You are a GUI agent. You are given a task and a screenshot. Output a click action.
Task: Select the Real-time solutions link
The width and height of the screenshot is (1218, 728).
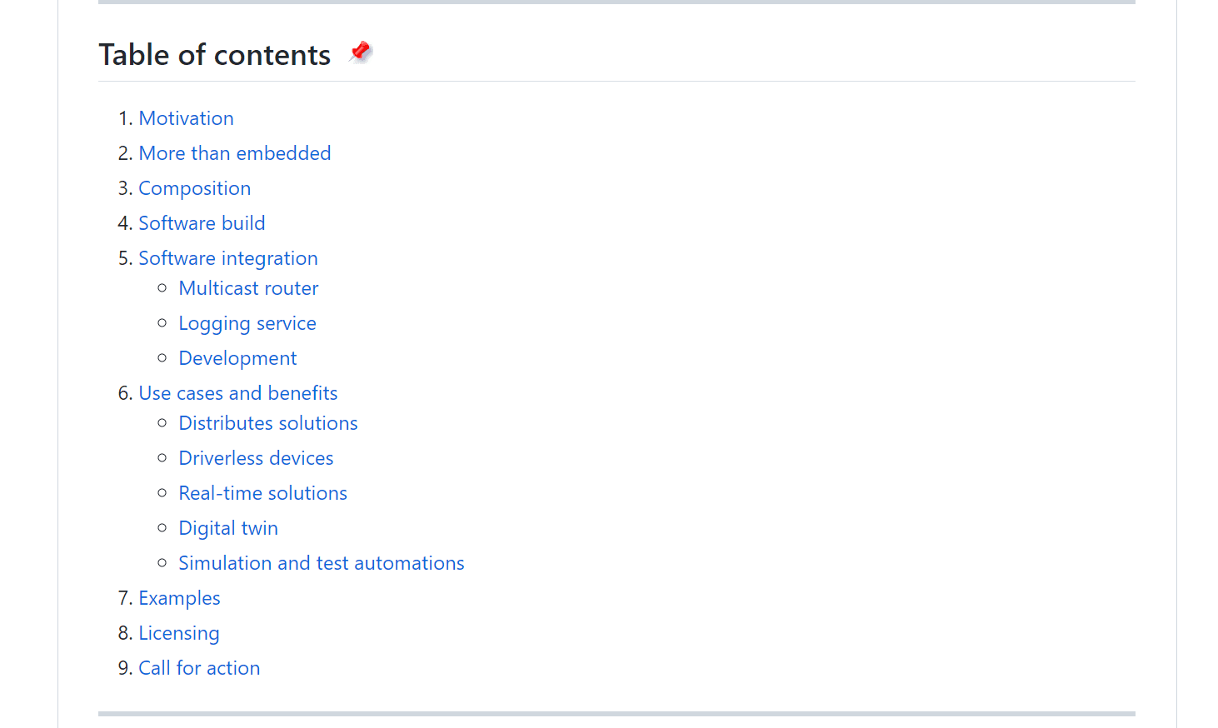coord(262,493)
